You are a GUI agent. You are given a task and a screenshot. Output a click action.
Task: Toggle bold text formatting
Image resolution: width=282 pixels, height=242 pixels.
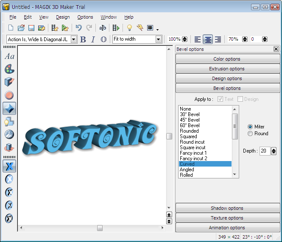[x=83, y=39]
